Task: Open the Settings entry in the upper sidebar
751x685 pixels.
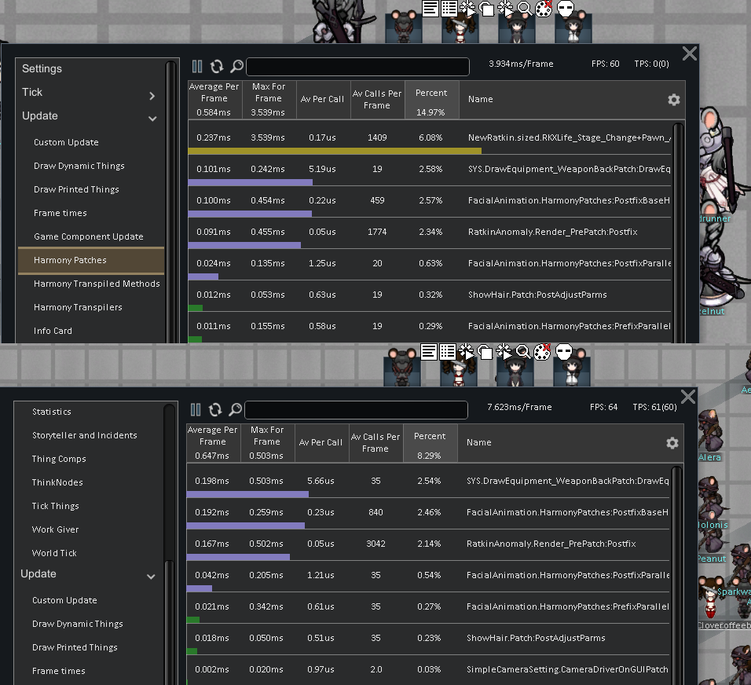Action: pyautogui.click(x=42, y=68)
